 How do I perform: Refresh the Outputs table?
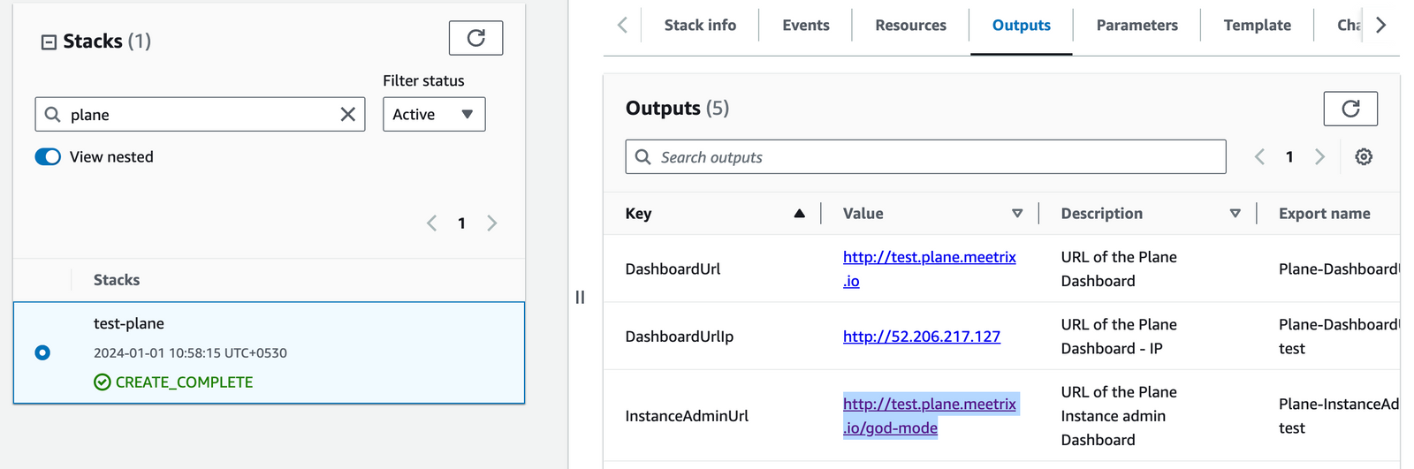click(x=1349, y=109)
